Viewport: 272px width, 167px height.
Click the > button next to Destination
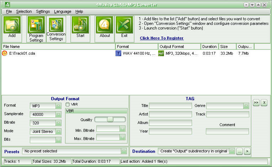247,151
